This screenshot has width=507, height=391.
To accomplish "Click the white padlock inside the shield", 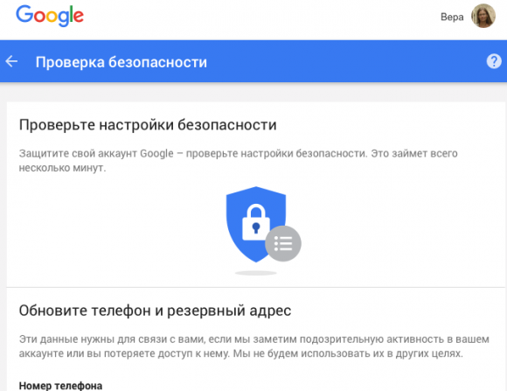I will (x=256, y=222).
